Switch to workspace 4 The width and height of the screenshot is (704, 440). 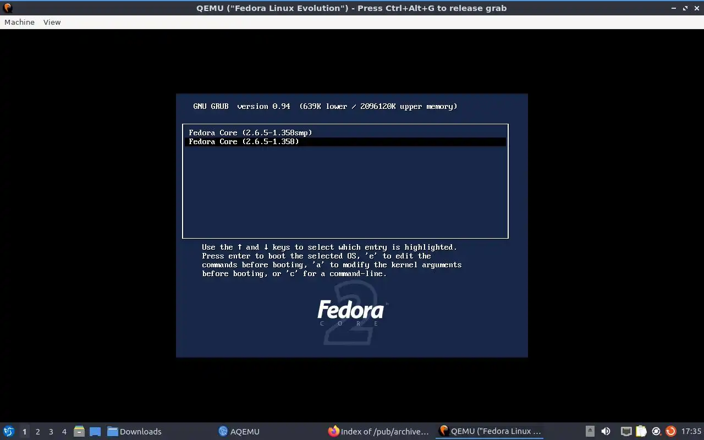tap(64, 431)
